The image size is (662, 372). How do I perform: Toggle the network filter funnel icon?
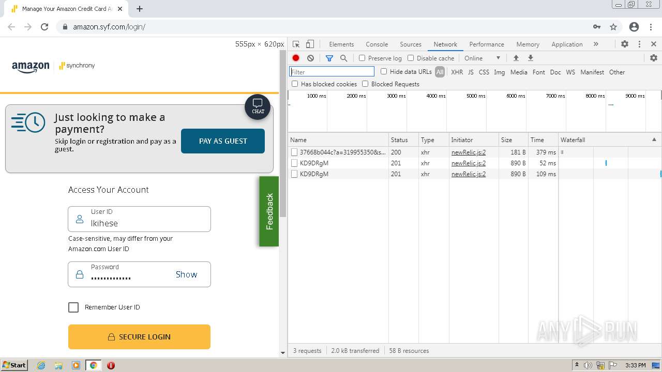click(x=329, y=58)
